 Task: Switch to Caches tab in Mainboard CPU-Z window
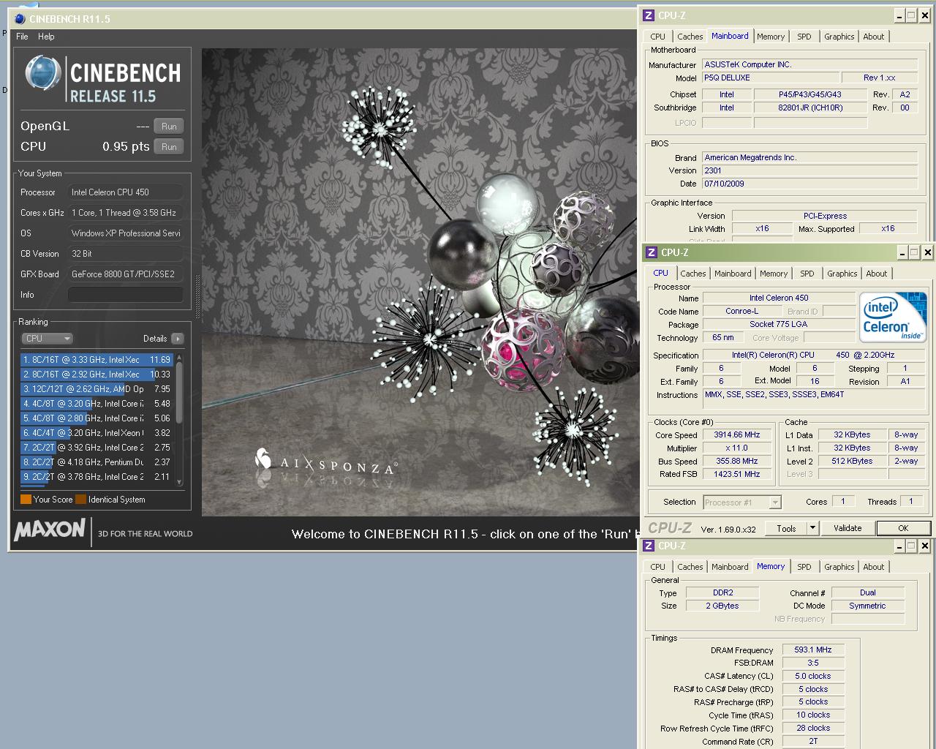click(x=690, y=37)
